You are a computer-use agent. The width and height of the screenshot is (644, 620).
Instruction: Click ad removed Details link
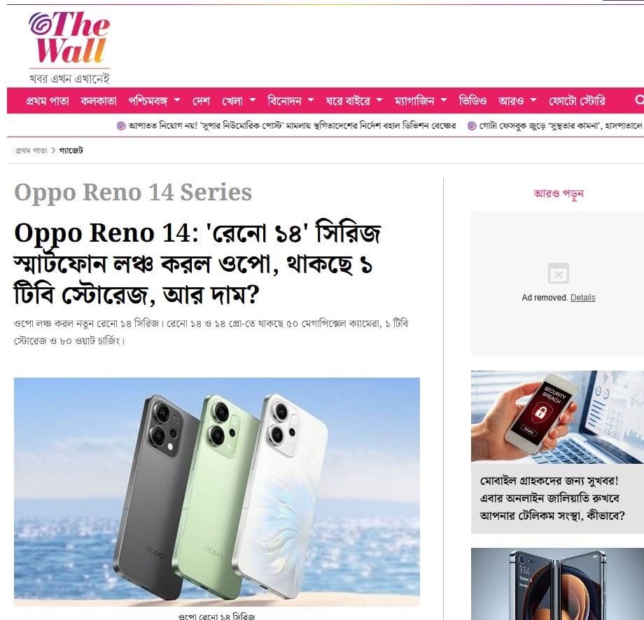(x=582, y=298)
